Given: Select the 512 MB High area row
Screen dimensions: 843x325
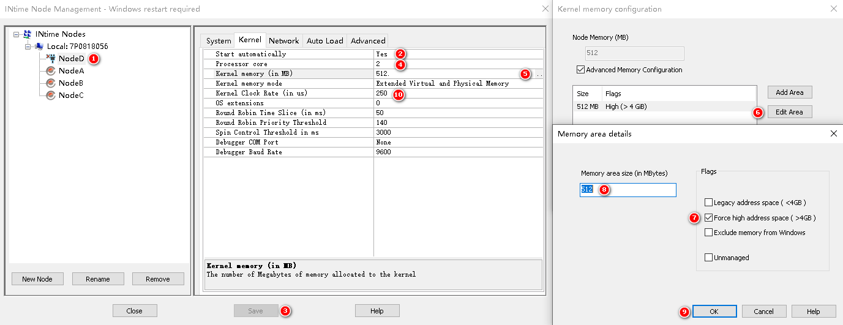Looking at the screenshot, I should [664, 106].
